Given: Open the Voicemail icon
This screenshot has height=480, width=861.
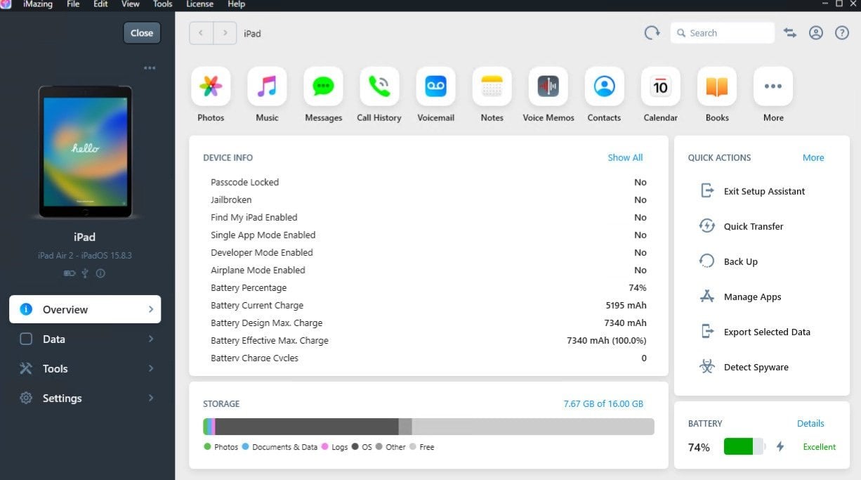Looking at the screenshot, I should [435, 86].
